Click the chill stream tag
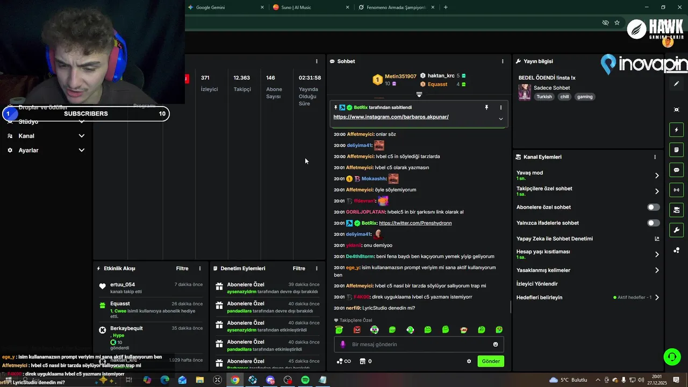The width and height of the screenshot is (688, 387). coord(564,97)
